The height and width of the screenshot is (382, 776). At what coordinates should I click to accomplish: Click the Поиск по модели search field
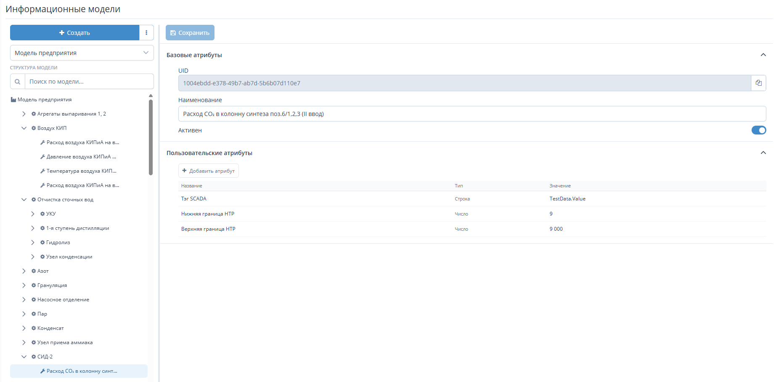click(89, 82)
